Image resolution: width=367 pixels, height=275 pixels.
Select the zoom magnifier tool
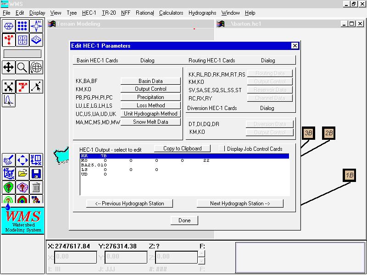22,68
